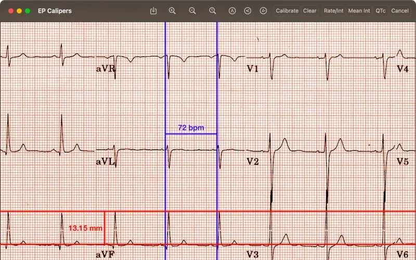Click the V6 lead label
The width and height of the screenshot is (416, 260).
click(x=402, y=255)
